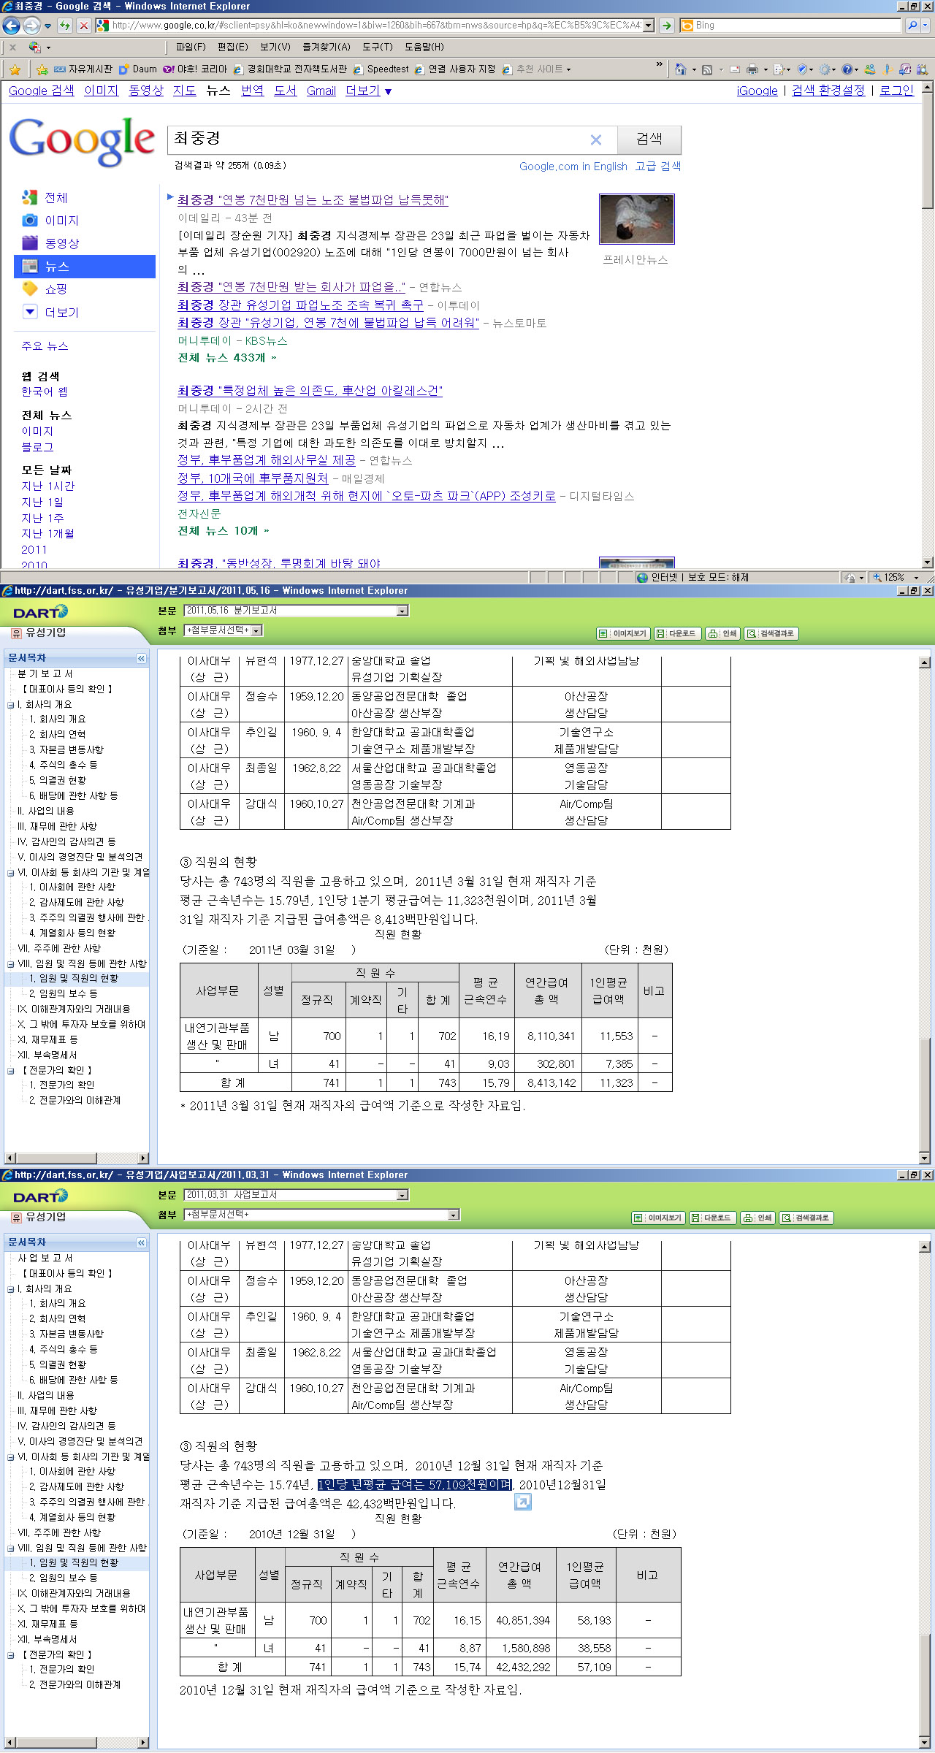The height and width of the screenshot is (1753, 935).
Task: Click the gear tools icon in command bar
Action: tap(825, 69)
